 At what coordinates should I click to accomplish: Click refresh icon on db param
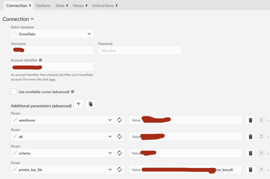[119, 136]
